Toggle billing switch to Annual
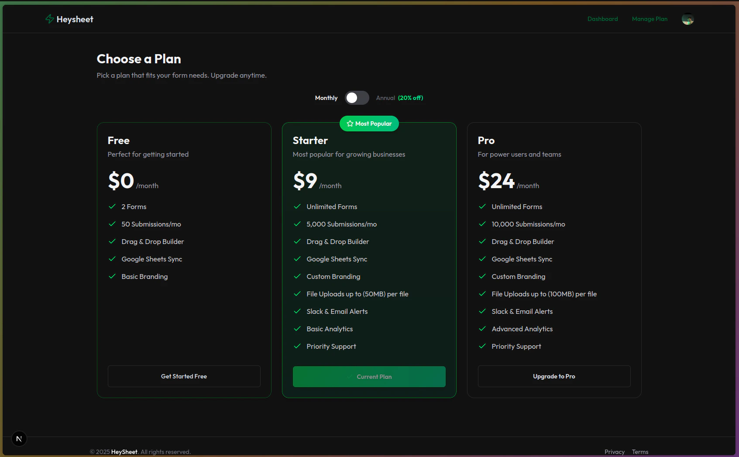The image size is (739, 457). 357,98
